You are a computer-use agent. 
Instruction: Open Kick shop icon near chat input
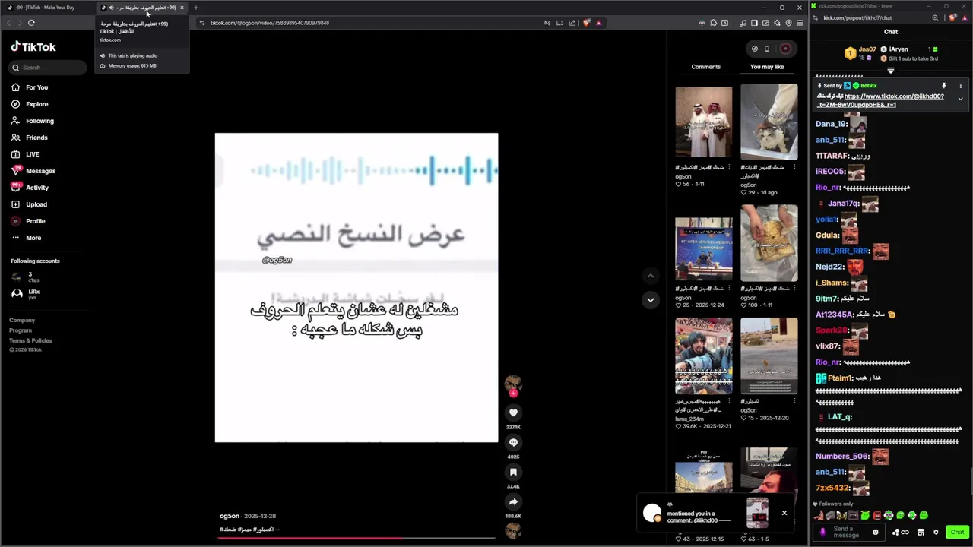(921, 532)
